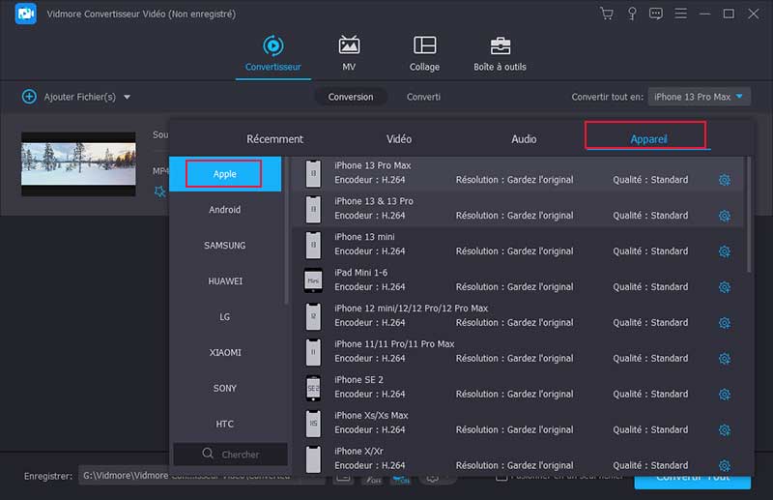Switch to the Vidéo format tab
The height and width of the screenshot is (500, 773).
tap(399, 139)
